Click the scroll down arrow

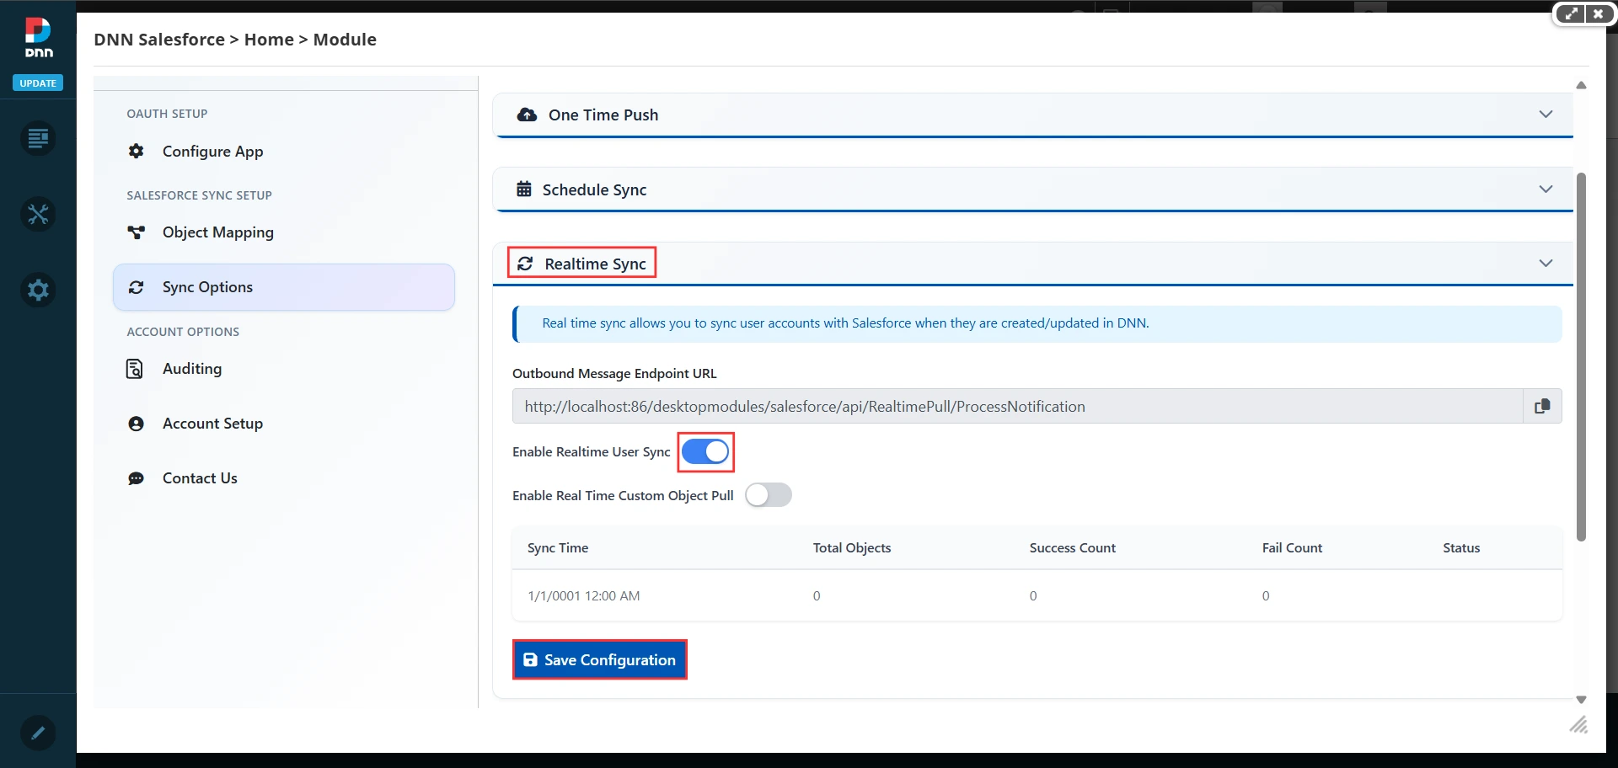[x=1581, y=700]
